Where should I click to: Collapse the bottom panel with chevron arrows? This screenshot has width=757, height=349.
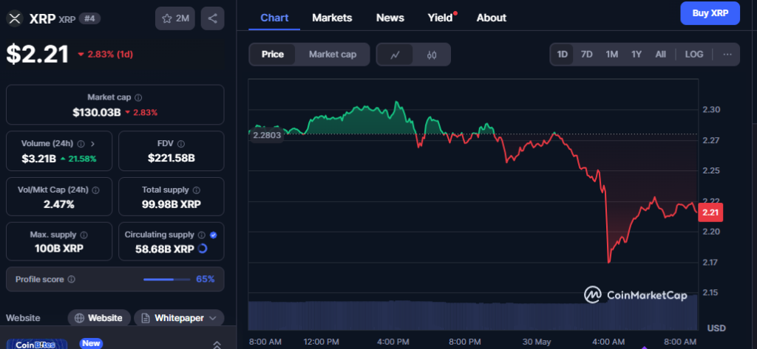click(x=217, y=344)
